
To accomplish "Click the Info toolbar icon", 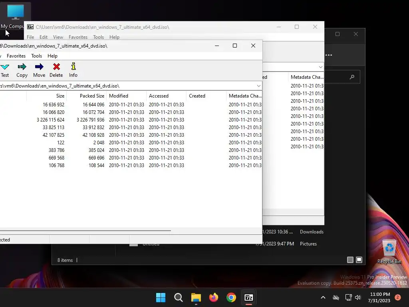I will [73, 70].
